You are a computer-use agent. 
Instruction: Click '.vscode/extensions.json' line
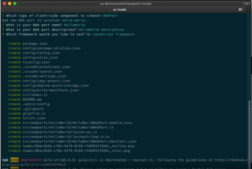46,67
